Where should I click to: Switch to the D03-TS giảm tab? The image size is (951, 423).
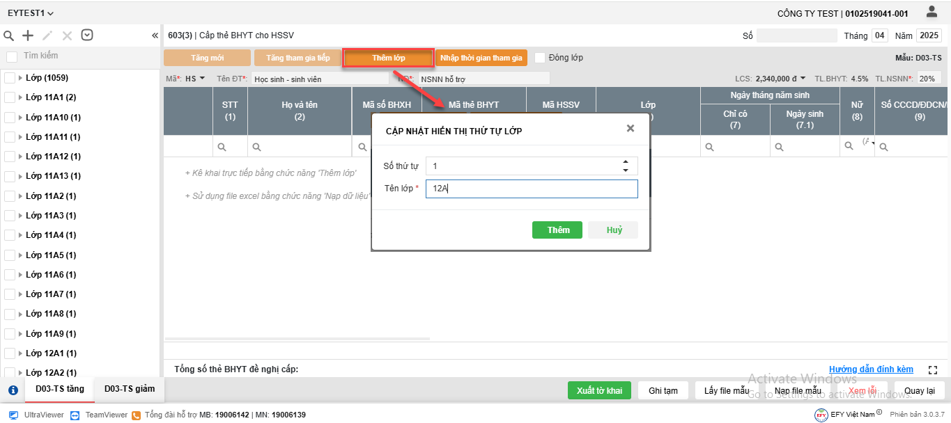click(x=130, y=389)
